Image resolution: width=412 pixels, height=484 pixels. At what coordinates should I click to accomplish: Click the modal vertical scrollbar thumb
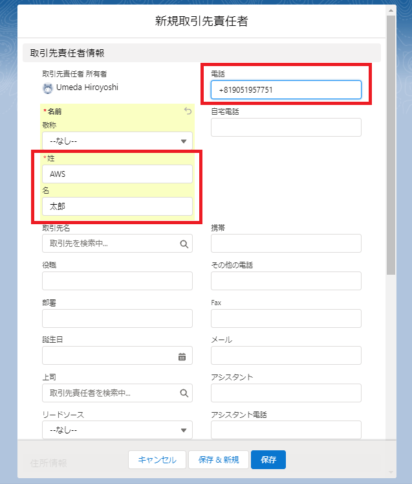(x=391, y=145)
